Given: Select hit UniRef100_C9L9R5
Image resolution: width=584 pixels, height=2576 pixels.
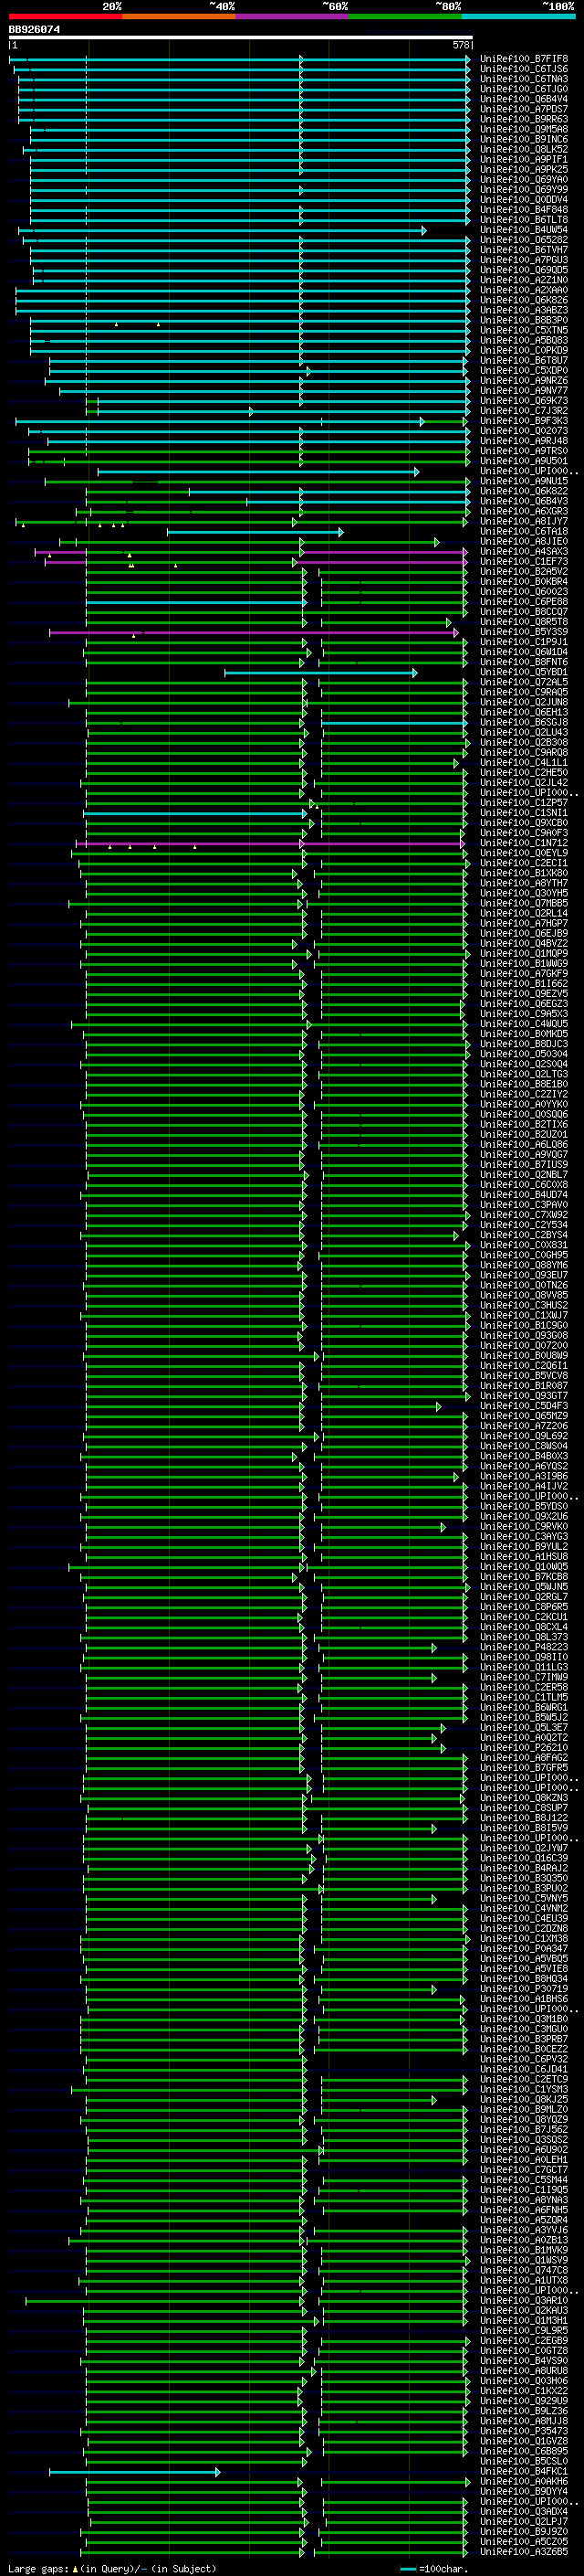Looking at the screenshot, I should 524,2330.
